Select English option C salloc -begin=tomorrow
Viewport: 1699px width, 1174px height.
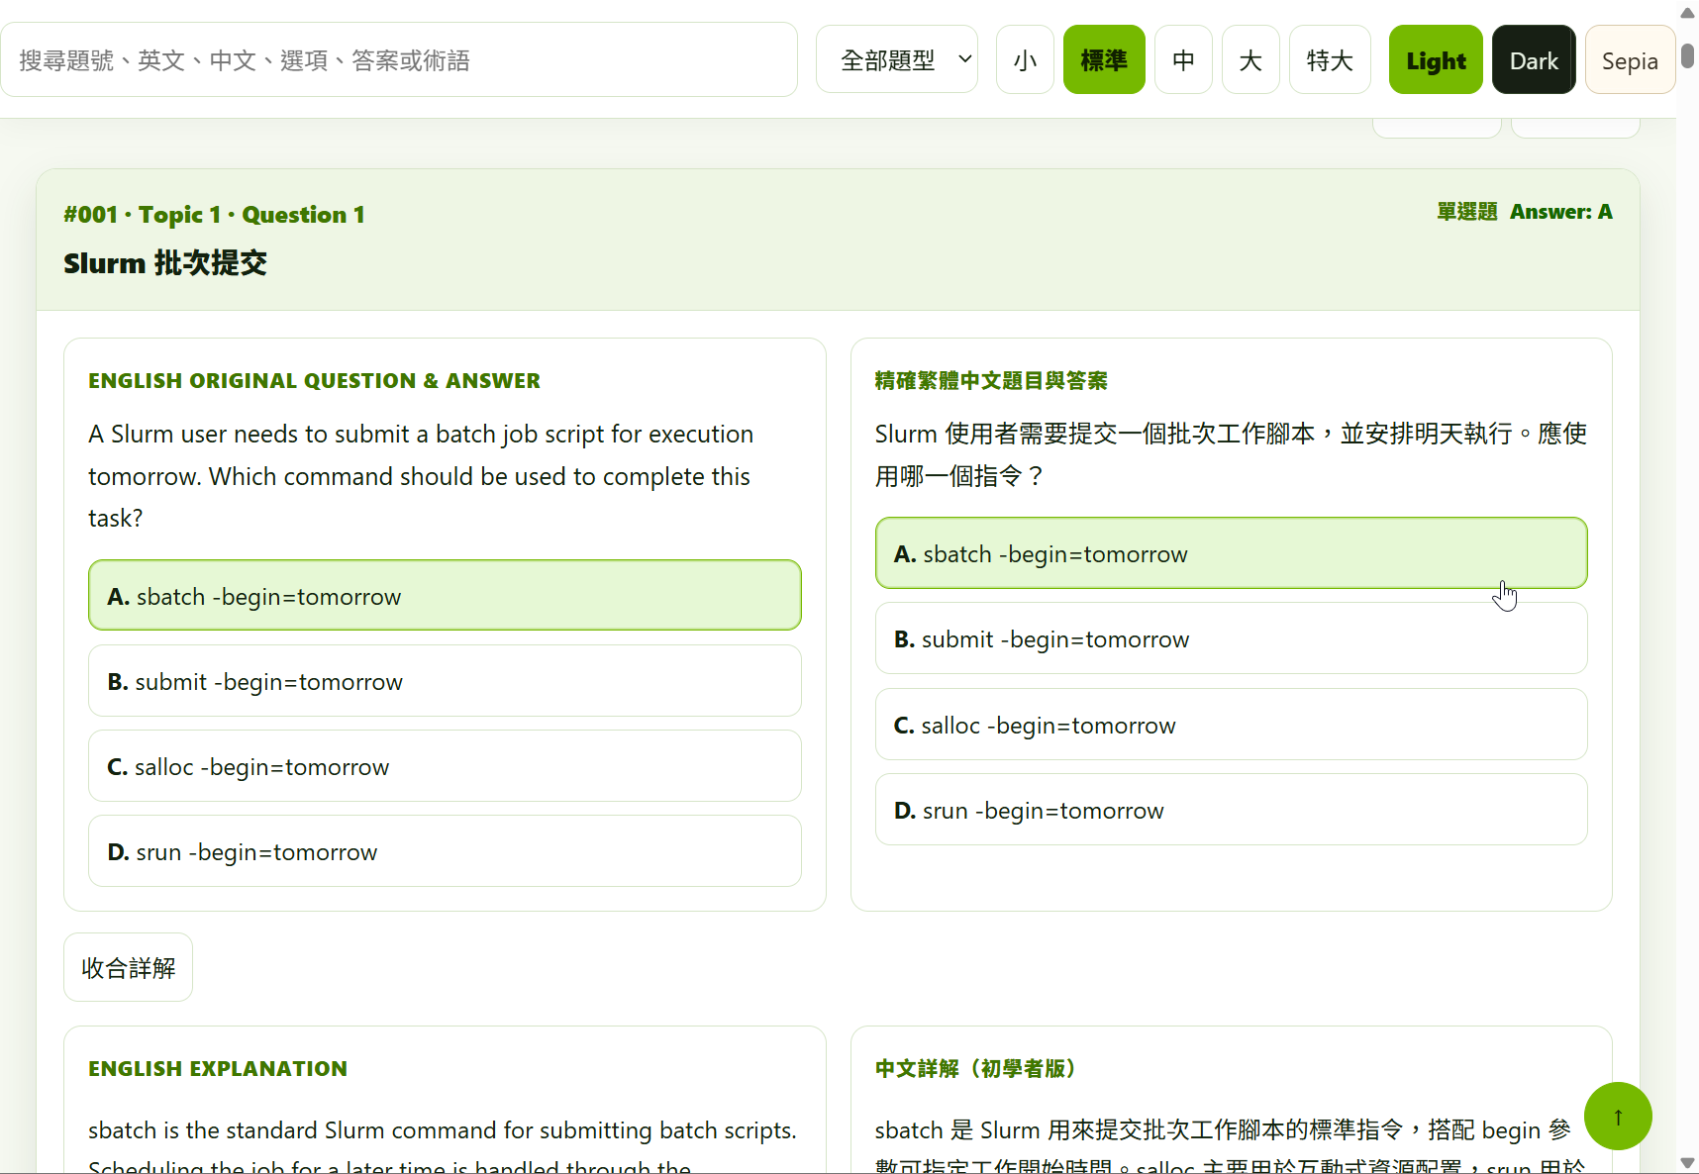(445, 766)
